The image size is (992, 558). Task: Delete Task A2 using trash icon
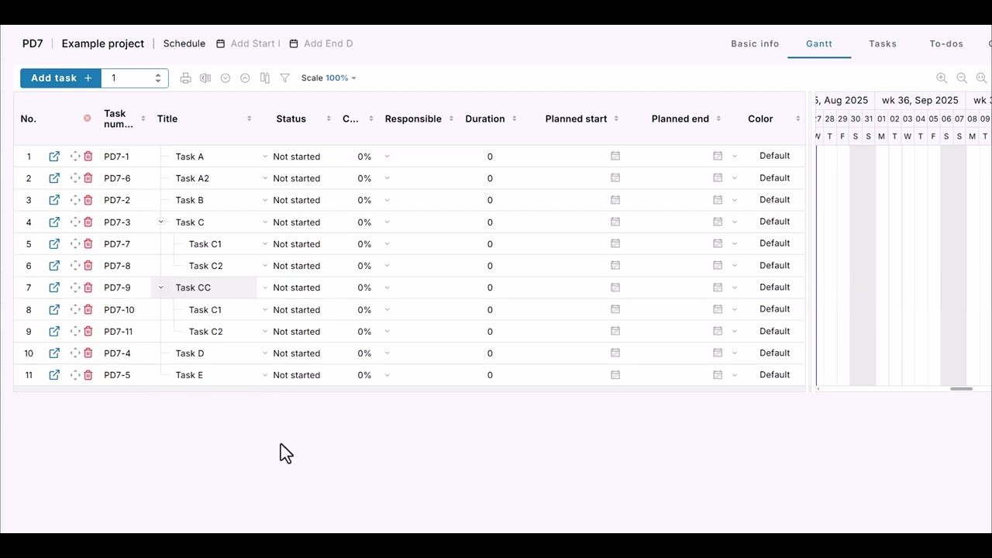click(x=88, y=178)
